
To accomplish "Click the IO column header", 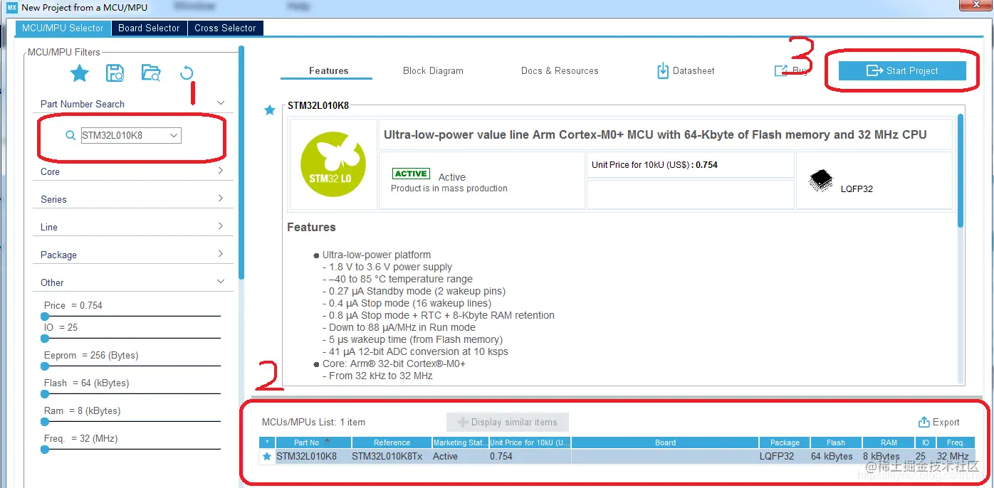I will click(x=926, y=442).
